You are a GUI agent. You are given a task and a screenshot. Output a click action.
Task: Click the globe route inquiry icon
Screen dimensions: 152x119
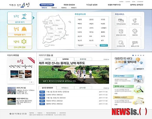135,31
